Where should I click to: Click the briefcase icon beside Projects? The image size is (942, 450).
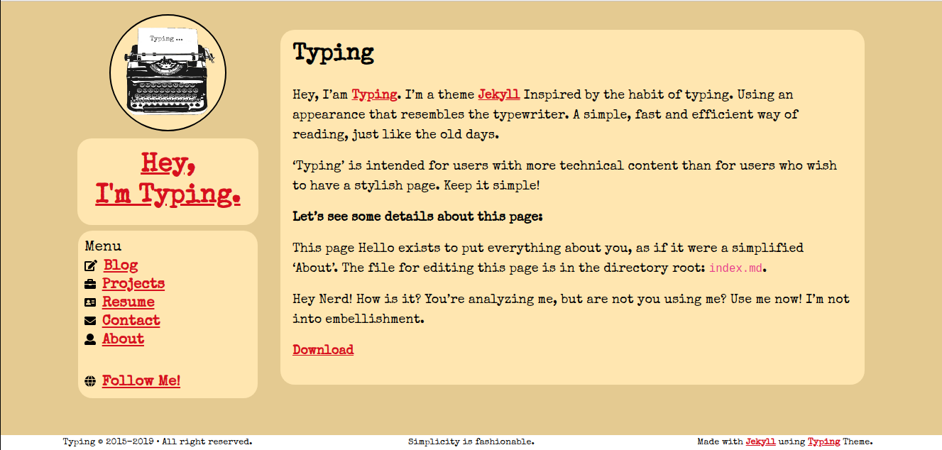[x=90, y=285]
